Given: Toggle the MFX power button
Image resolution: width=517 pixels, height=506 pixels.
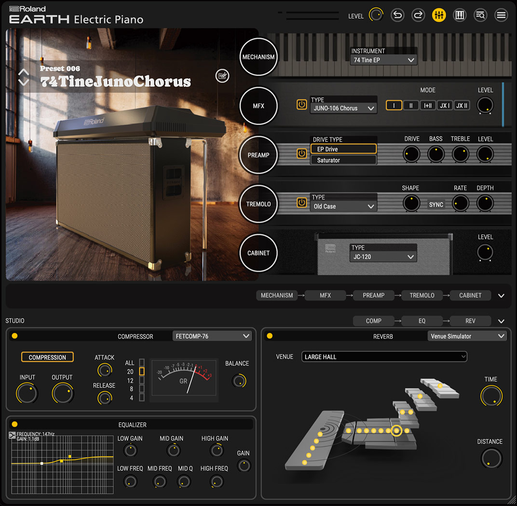Looking at the screenshot, I should (302, 105).
